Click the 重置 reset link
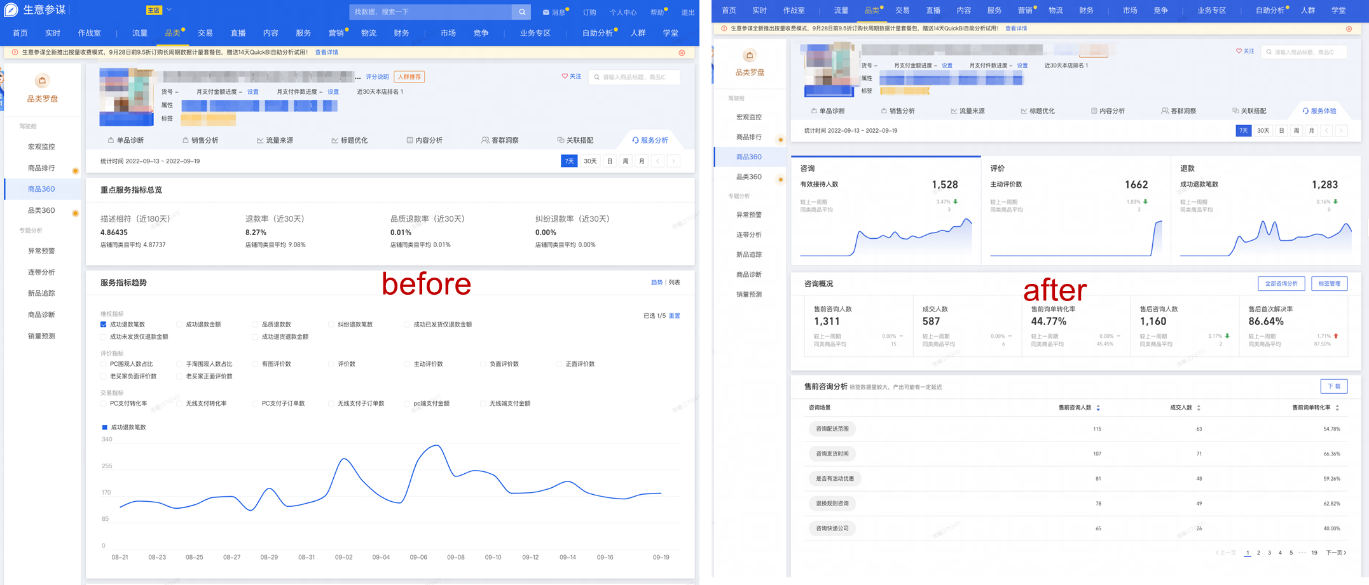 tap(675, 316)
